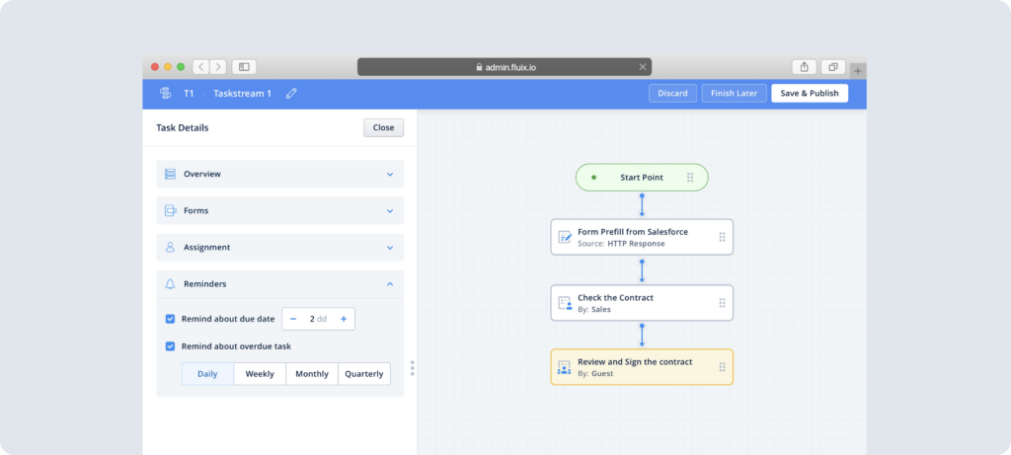Click the Safari share icon
The image size is (1011, 455).
pos(804,67)
